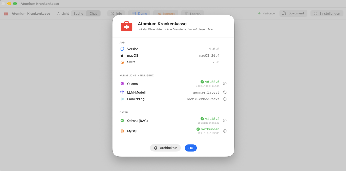
Task: Click the 'Qdrant (RAG)' label
Action: [137, 121]
